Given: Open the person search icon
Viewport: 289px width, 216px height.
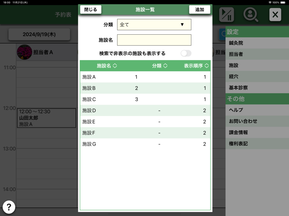Looking at the screenshot, I should tap(251, 15).
